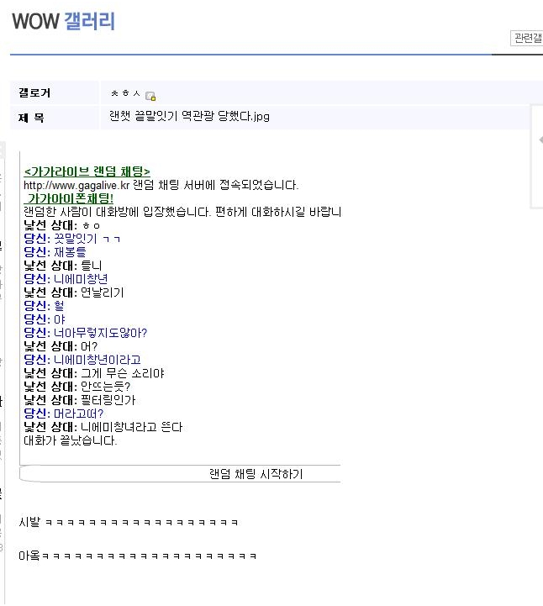Click the 갤로거 label cell
Viewport: 543px width, 606px height.
[55, 92]
